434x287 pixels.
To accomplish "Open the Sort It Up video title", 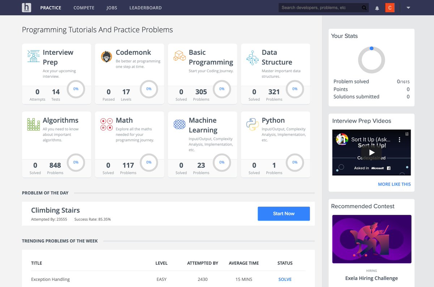I will tap(371, 139).
